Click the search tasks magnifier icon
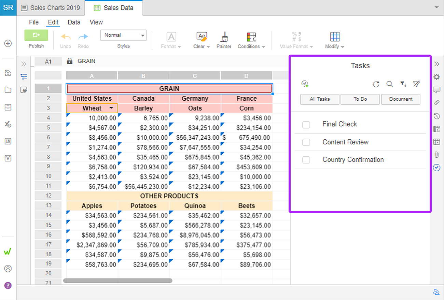The image size is (444, 300). click(x=389, y=84)
